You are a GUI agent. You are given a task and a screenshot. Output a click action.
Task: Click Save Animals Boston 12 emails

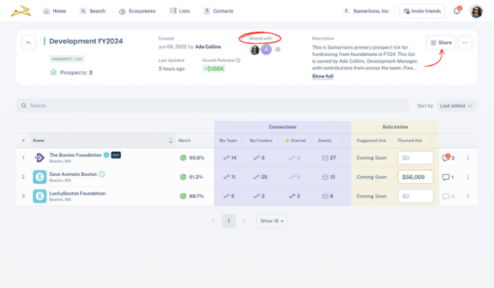click(329, 177)
